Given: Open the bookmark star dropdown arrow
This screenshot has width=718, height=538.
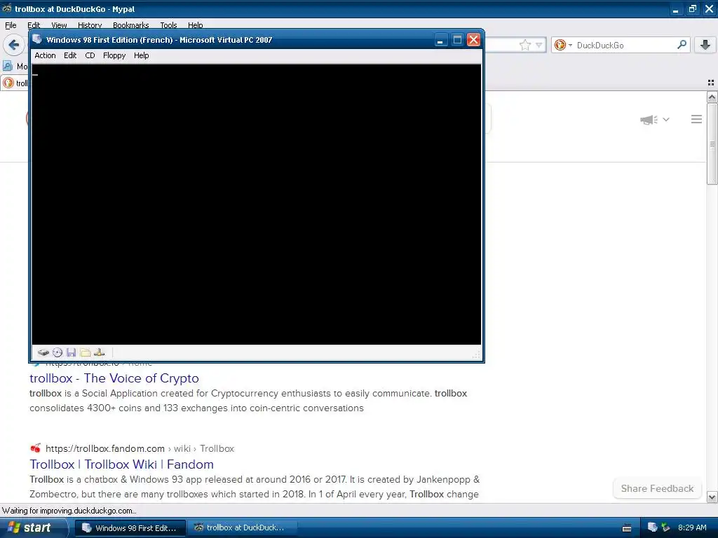Looking at the screenshot, I should [x=539, y=45].
